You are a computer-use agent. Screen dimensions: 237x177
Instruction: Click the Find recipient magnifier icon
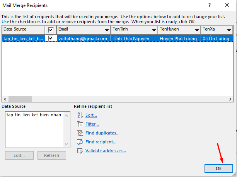(80, 142)
